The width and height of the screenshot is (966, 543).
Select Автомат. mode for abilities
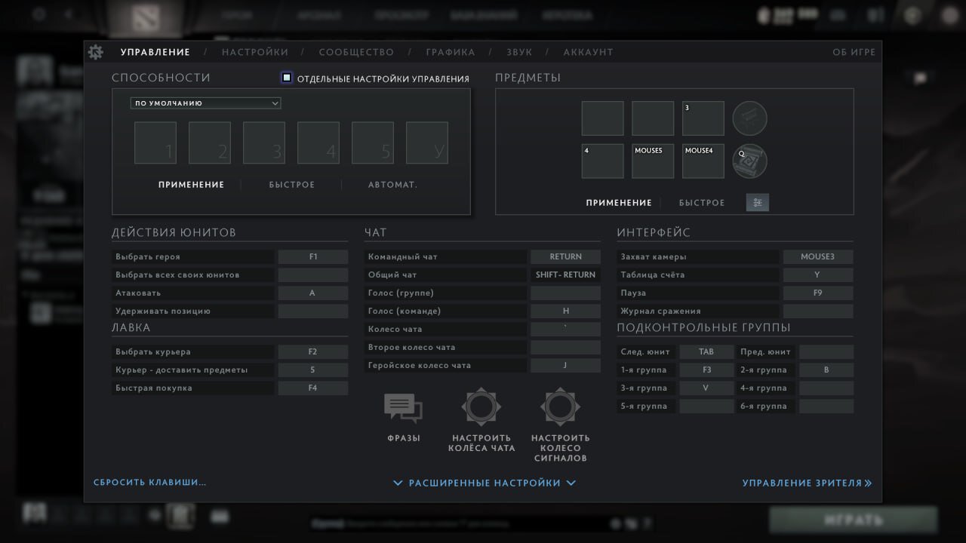pos(392,185)
